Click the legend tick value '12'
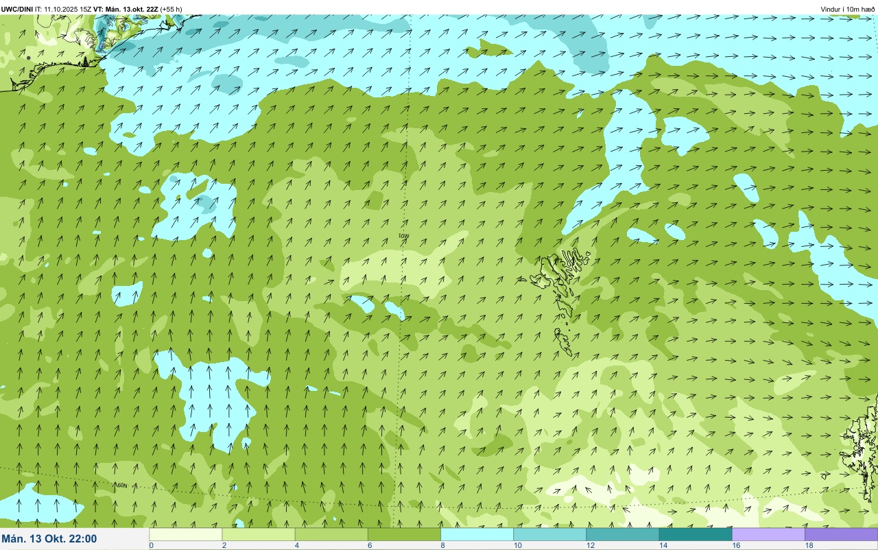The image size is (878, 550). [591, 545]
